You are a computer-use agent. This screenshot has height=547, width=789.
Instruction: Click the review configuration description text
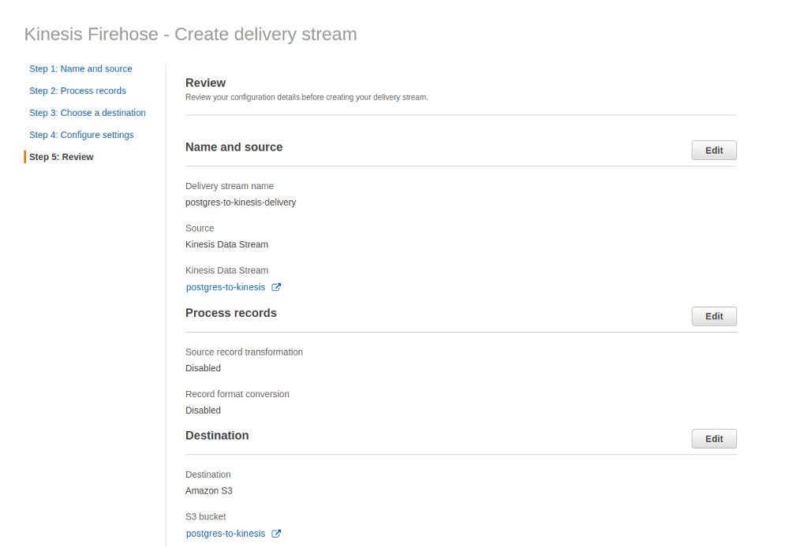click(306, 97)
